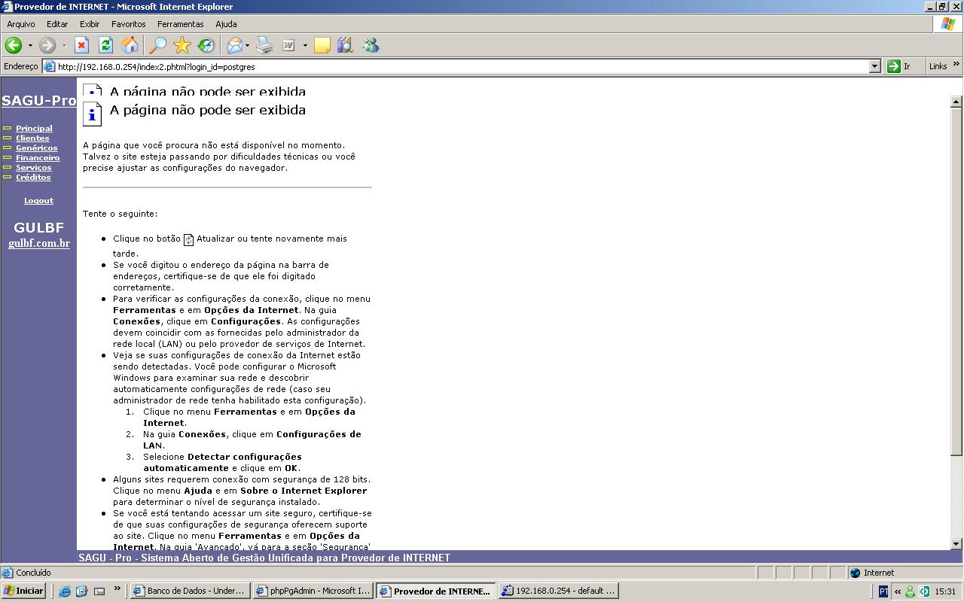964x602 pixels.
Task: Click the Iniciar start button
Action: click(x=24, y=591)
